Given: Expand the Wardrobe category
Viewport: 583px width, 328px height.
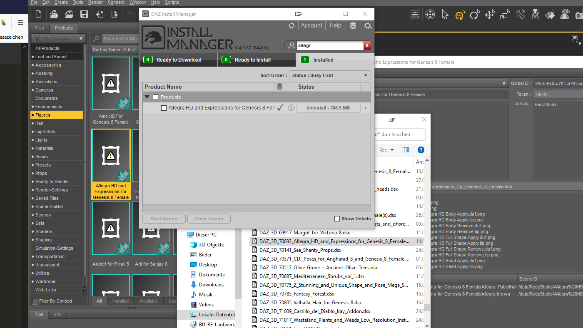Looking at the screenshot, I should (33, 281).
